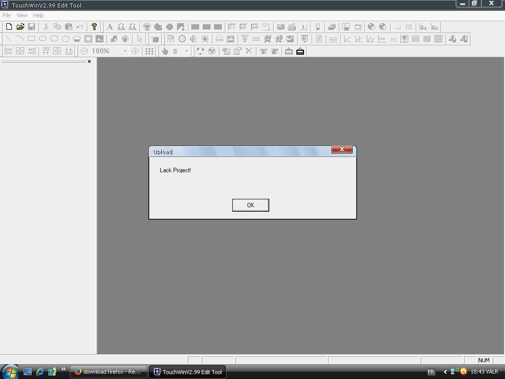Viewport: 505px width, 379px height.
Task: Expand hidden tray icons with the arrow
Action: click(445, 372)
